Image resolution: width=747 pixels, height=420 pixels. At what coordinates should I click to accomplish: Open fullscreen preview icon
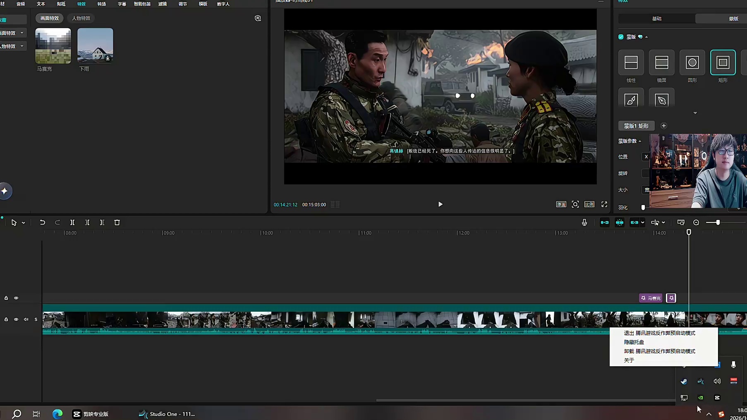coord(604,204)
